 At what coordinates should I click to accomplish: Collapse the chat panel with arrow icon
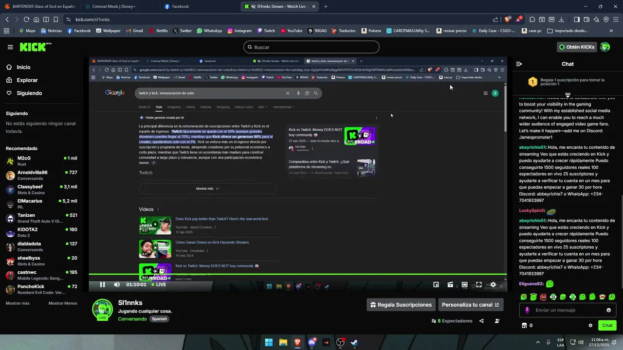519,64
